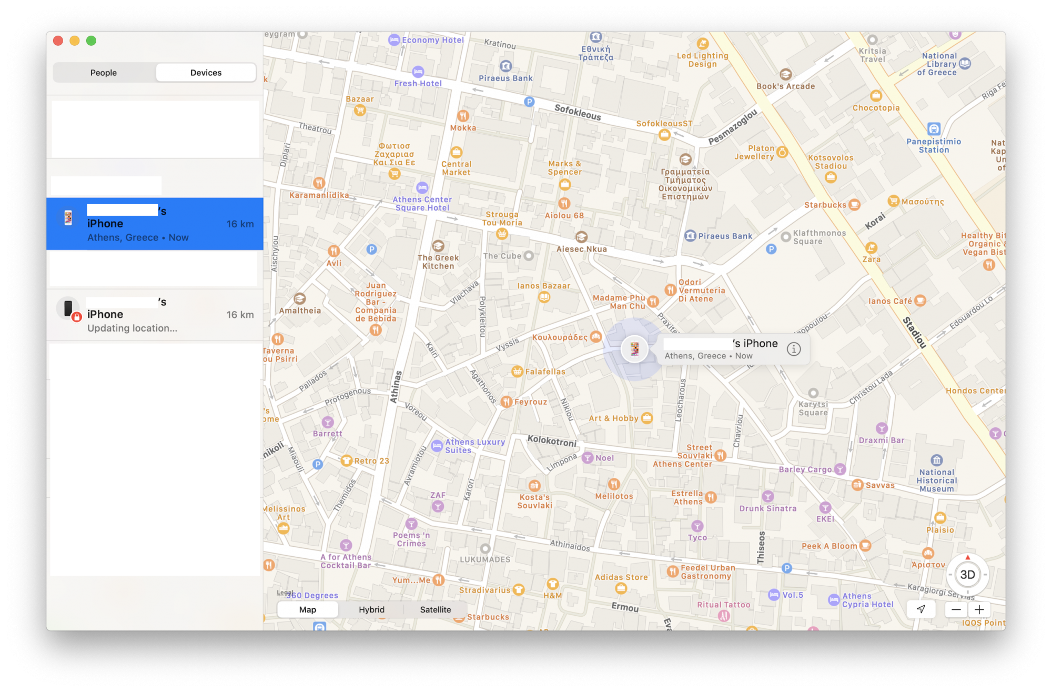Click Athens Center Square Hotel icon
This screenshot has width=1052, height=692.
(x=422, y=187)
